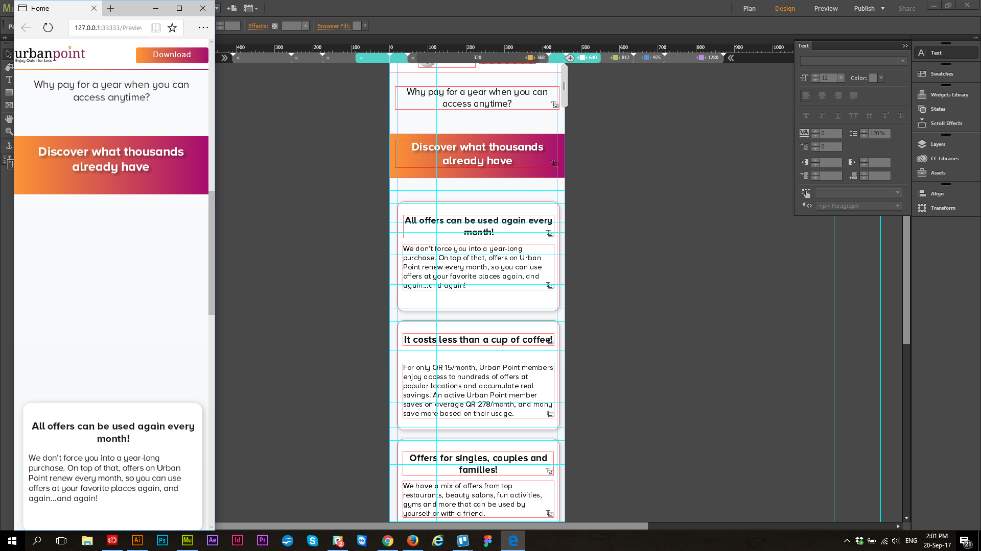The width and height of the screenshot is (981, 551).
Task: Select the Zoom magnifier tool
Action: 9,132
